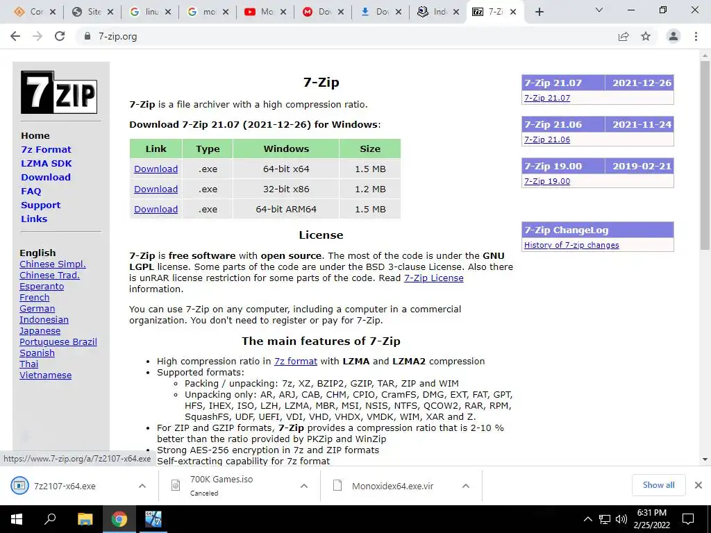
Task: Expand options for Monoxidex64.exe.vir download
Action: tap(466, 486)
